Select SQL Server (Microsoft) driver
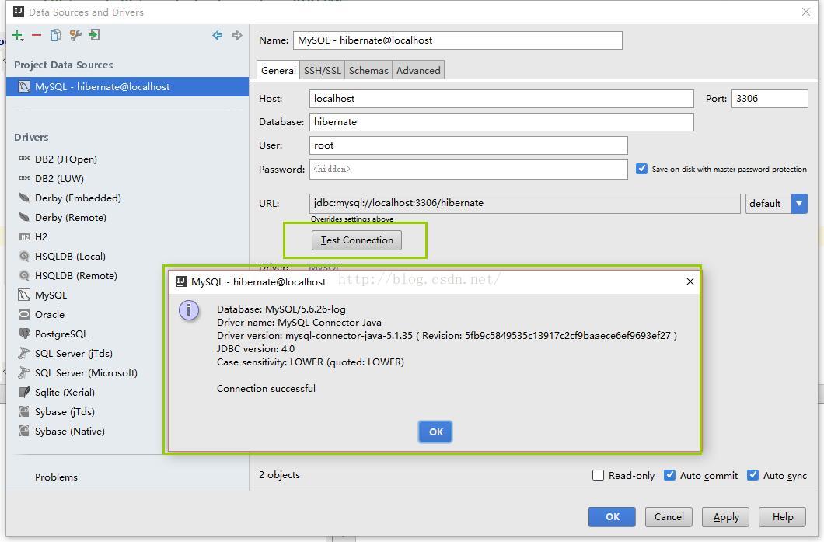824x542 pixels. pyautogui.click(x=86, y=372)
